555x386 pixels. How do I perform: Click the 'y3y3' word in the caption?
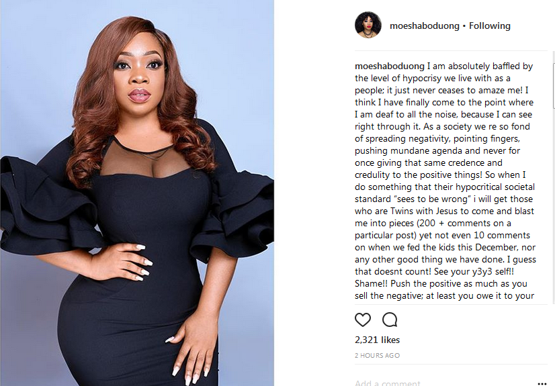[482, 271]
